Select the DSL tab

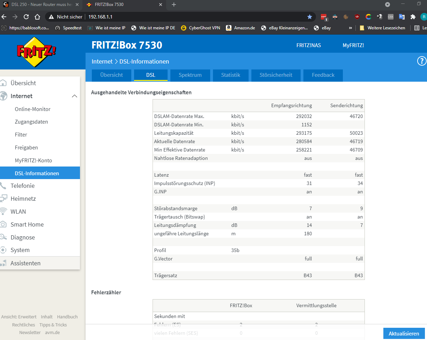pyautogui.click(x=151, y=75)
